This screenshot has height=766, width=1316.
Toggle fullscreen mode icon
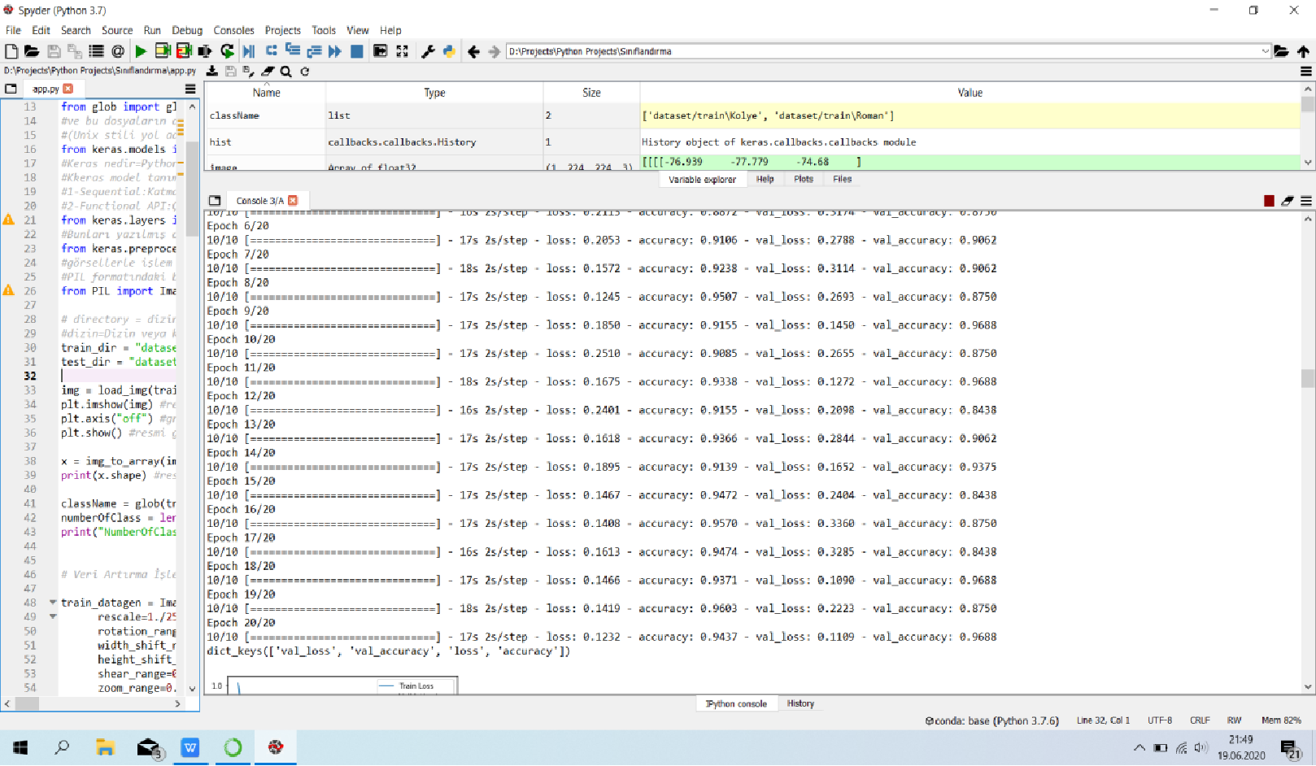[402, 51]
